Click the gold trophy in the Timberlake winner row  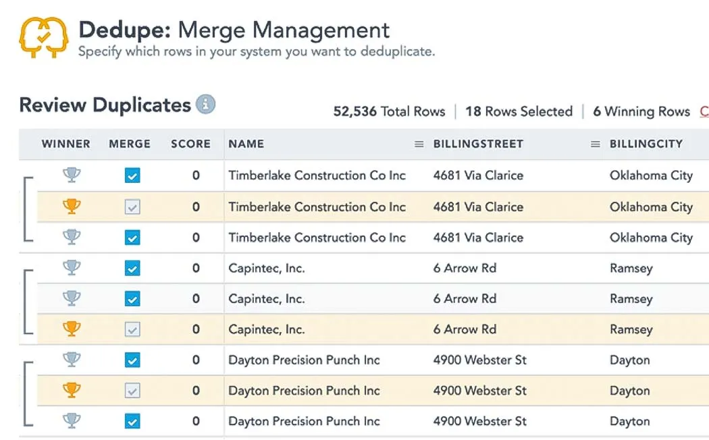(x=72, y=207)
